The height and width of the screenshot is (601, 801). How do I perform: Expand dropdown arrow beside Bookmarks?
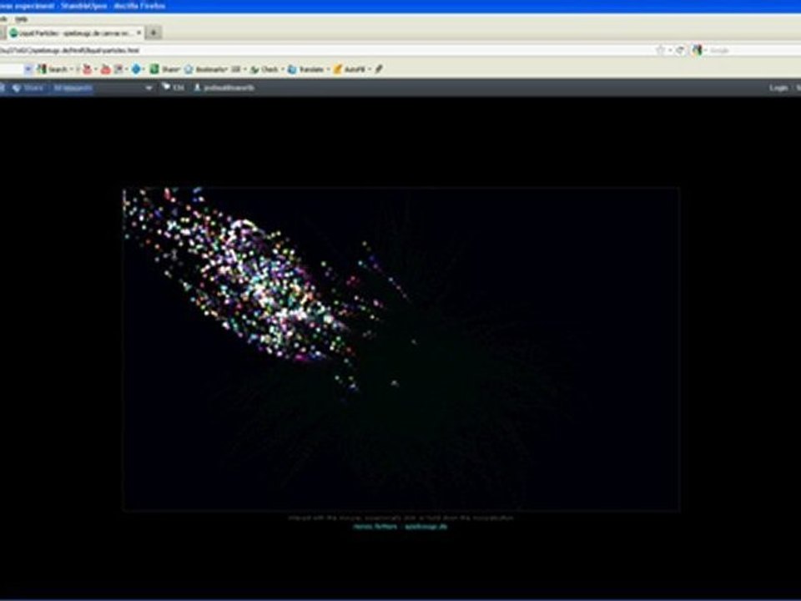pyautogui.click(x=244, y=69)
